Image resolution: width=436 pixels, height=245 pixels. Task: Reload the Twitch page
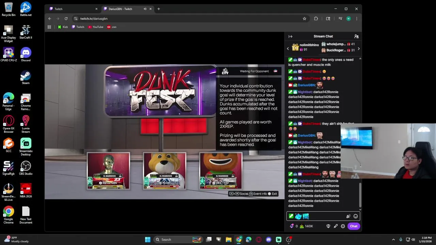click(x=66, y=19)
